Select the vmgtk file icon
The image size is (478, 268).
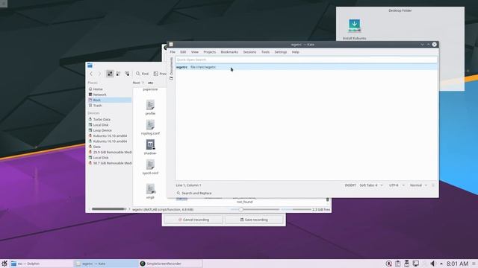(150, 189)
